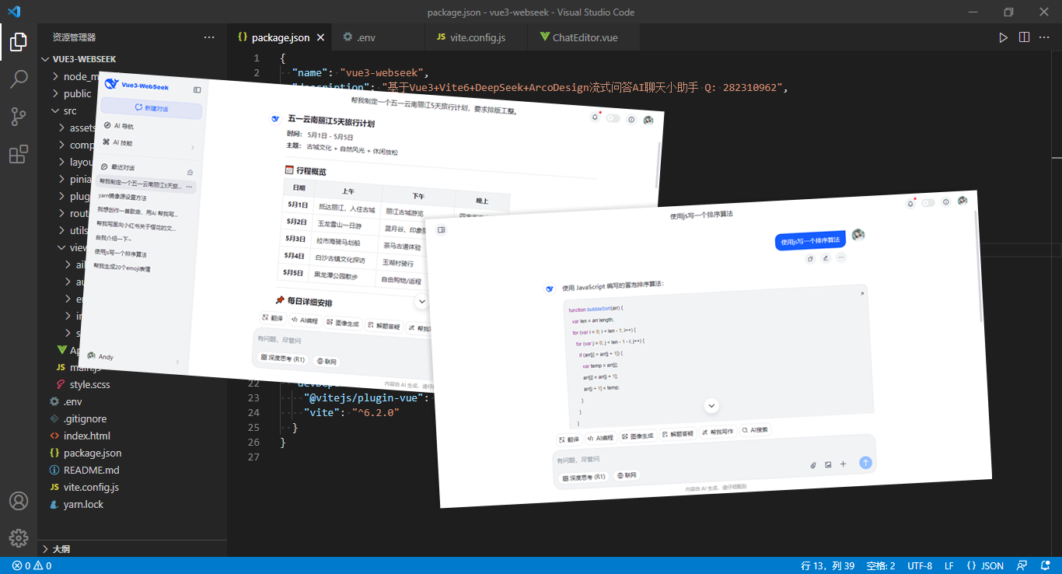Screen dimensions: 1062x574
Task: Click the info icon in the sorting algorithm chat header
Action: pyautogui.click(x=945, y=201)
